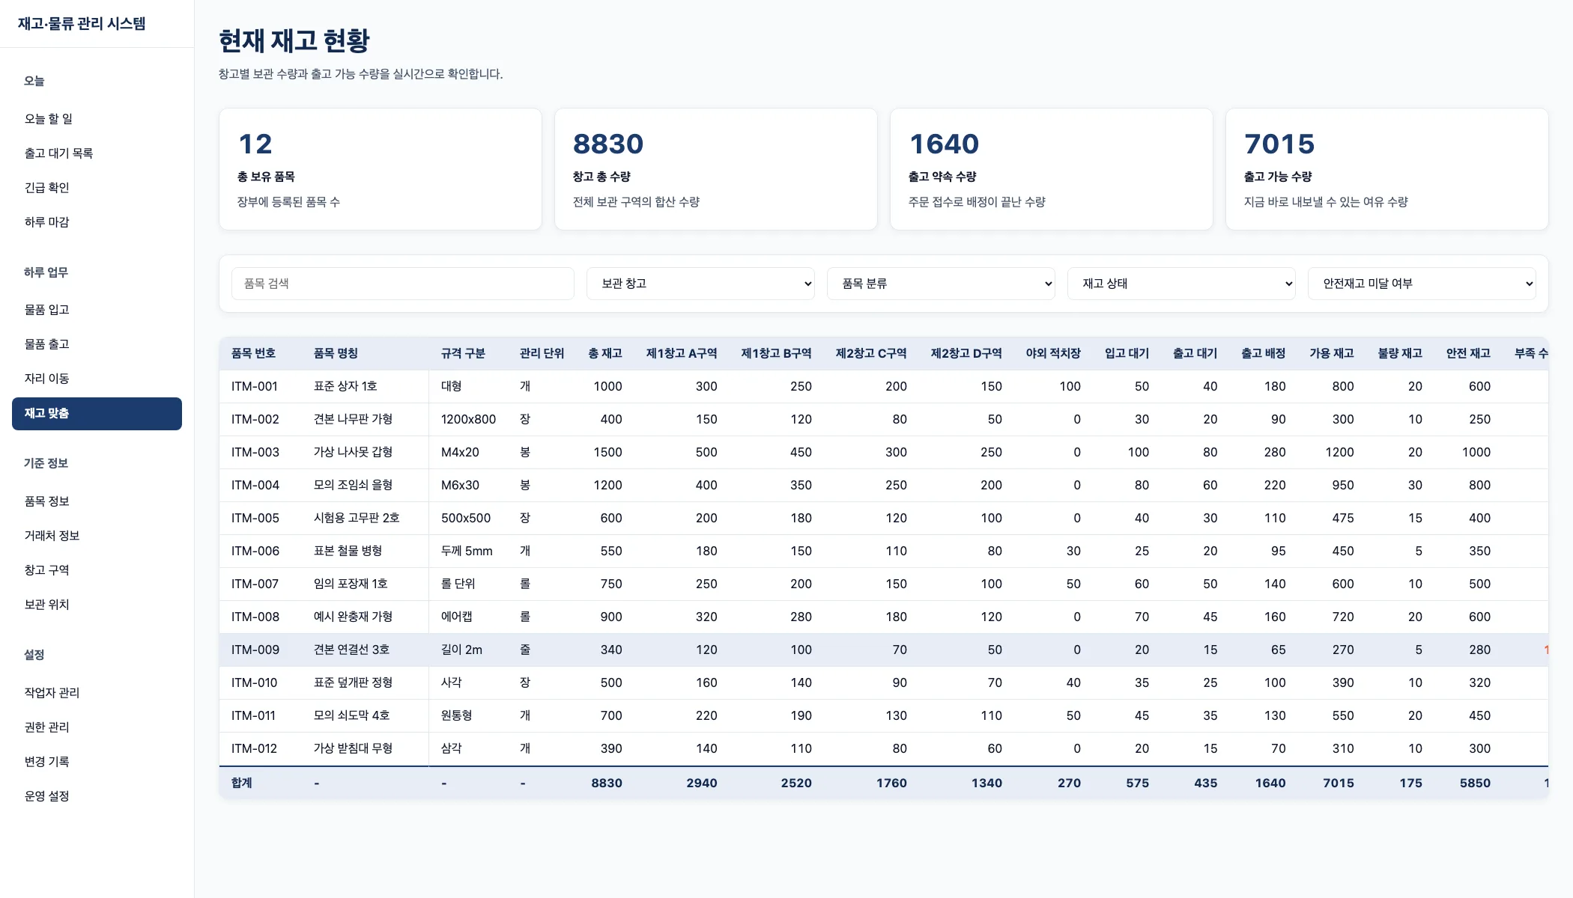Click item name 표준 덮개판 정형

pyautogui.click(x=353, y=682)
